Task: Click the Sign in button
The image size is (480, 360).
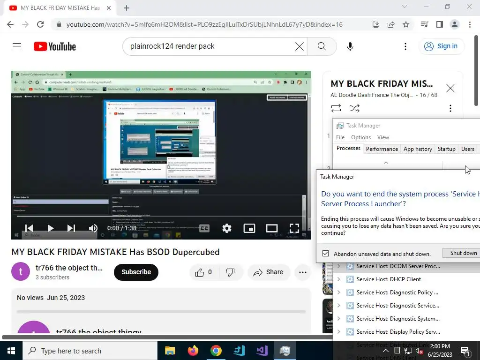Action: point(441,46)
